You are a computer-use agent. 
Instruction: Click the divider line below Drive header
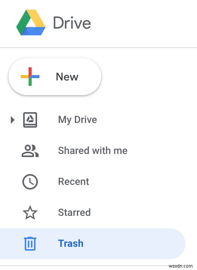[98, 47]
